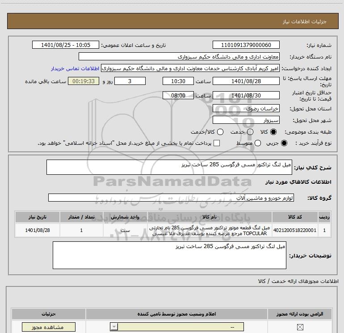Click the گروه کالا field لوازم خودرو

(x=171, y=198)
